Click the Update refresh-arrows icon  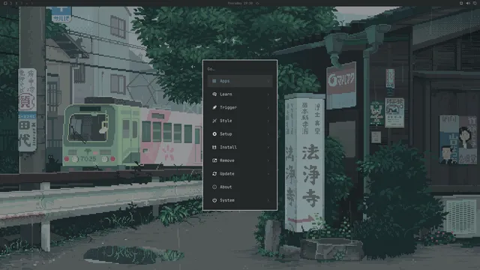click(x=214, y=173)
